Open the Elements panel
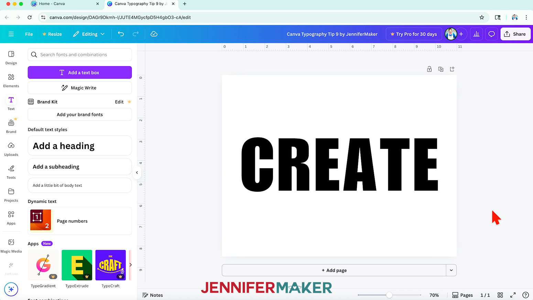This screenshot has height=300, width=533. (x=11, y=81)
